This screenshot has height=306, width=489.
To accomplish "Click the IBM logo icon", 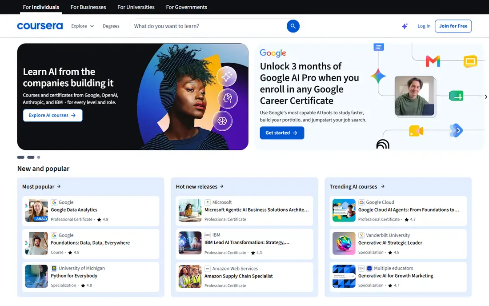I will coord(208,235).
